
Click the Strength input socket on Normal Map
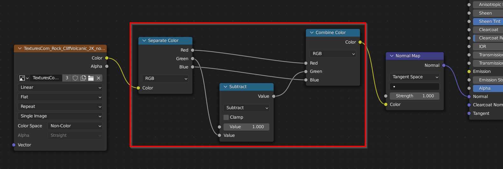(x=386, y=96)
